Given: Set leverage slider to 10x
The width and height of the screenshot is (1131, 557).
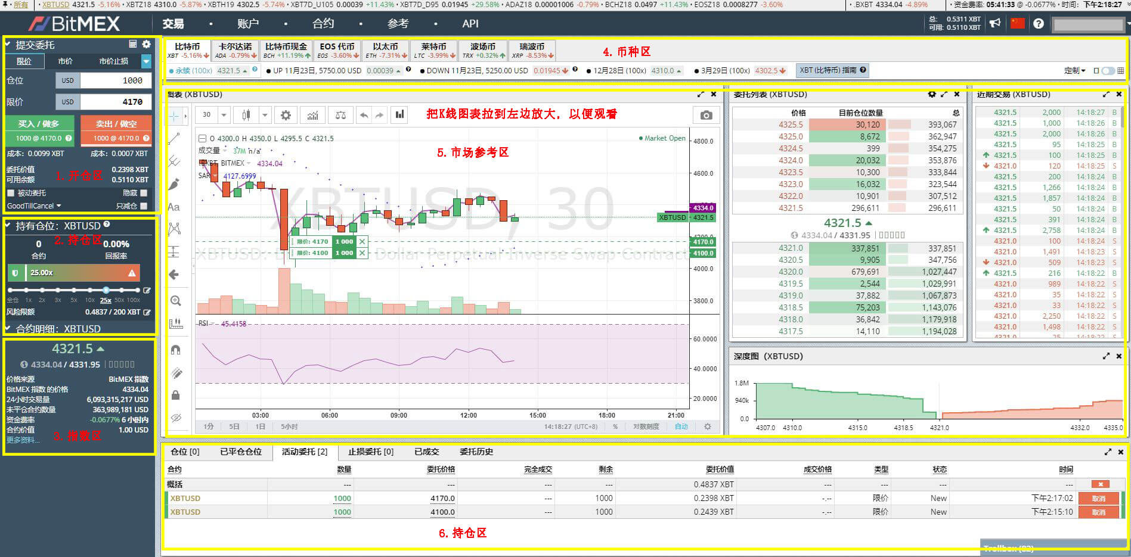Looking at the screenshot, I should coord(90,290).
